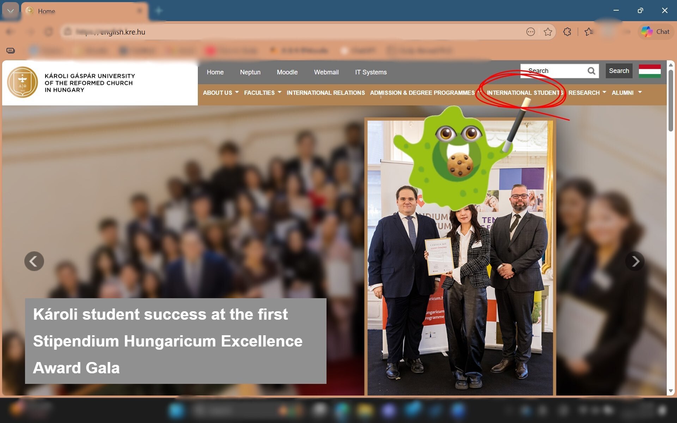The image size is (677, 423).
Task: Switch language via Hungarian flag icon
Action: coord(649,71)
